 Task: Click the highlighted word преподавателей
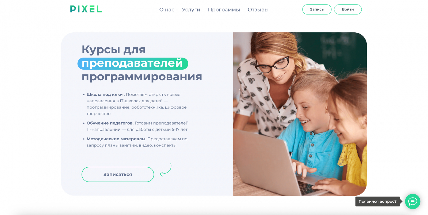coord(133,63)
